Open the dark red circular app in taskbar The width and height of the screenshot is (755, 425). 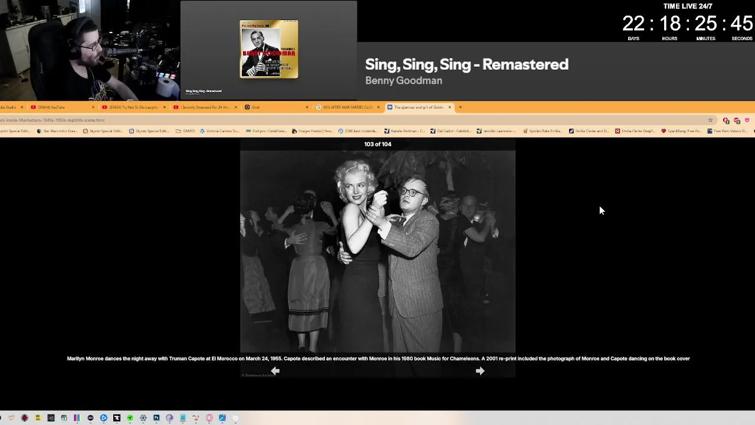click(25, 418)
